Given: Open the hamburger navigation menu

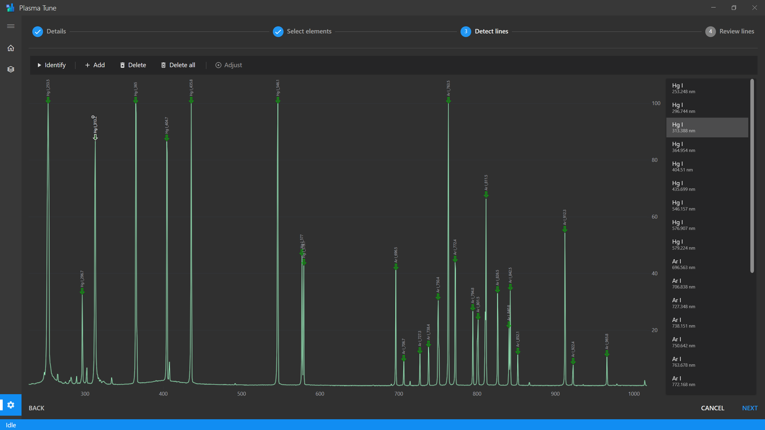Looking at the screenshot, I should coord(11,26).
